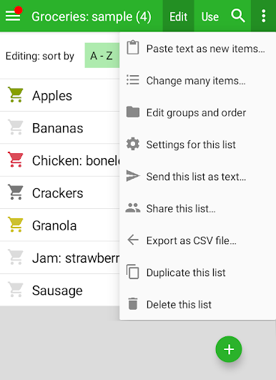
Task: Click the copy icon for Duplicate this list
Action: point(133,272)
